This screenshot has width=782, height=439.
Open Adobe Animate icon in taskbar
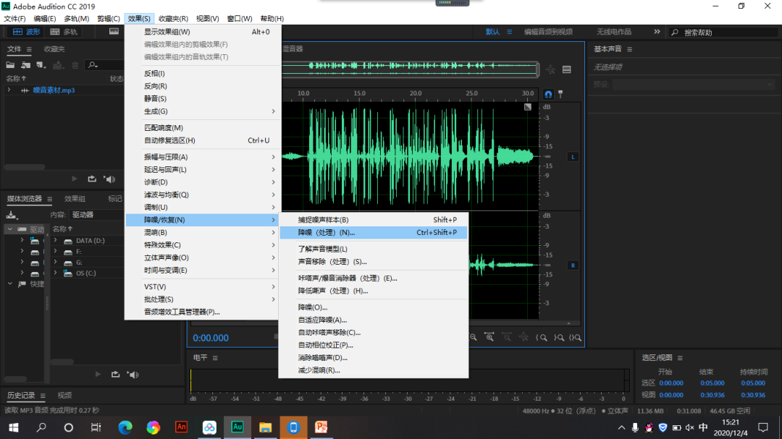[181, 427]
